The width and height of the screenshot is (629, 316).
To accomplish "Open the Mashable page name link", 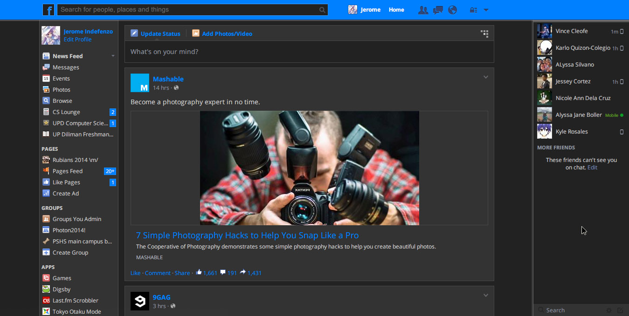I will (x=168, y=79).
